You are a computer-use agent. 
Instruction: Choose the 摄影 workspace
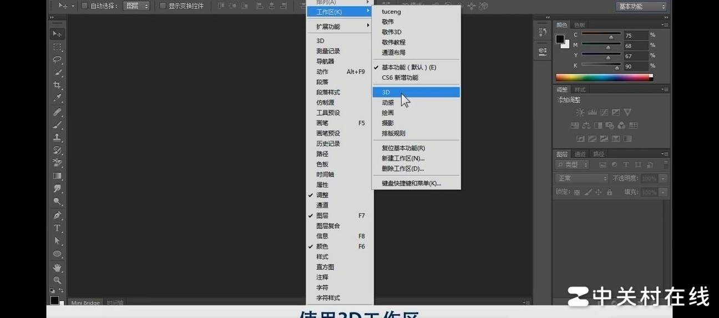416,123
